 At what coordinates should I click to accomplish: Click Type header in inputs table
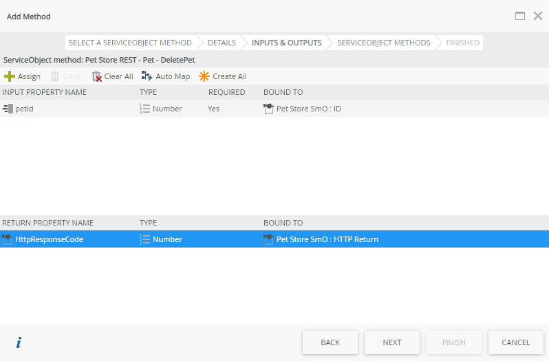tap(148, 92)
